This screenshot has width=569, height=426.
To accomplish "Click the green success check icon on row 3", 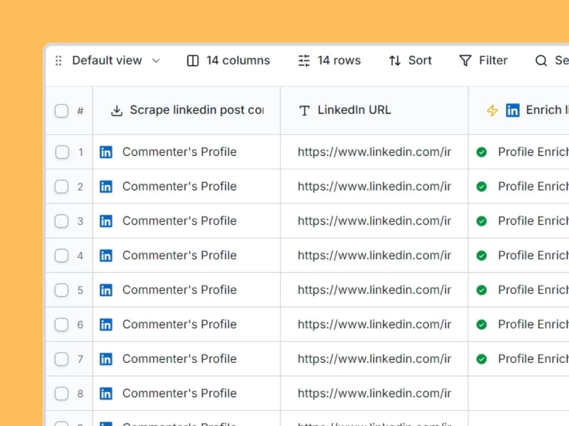I will (x=481, y=221).
